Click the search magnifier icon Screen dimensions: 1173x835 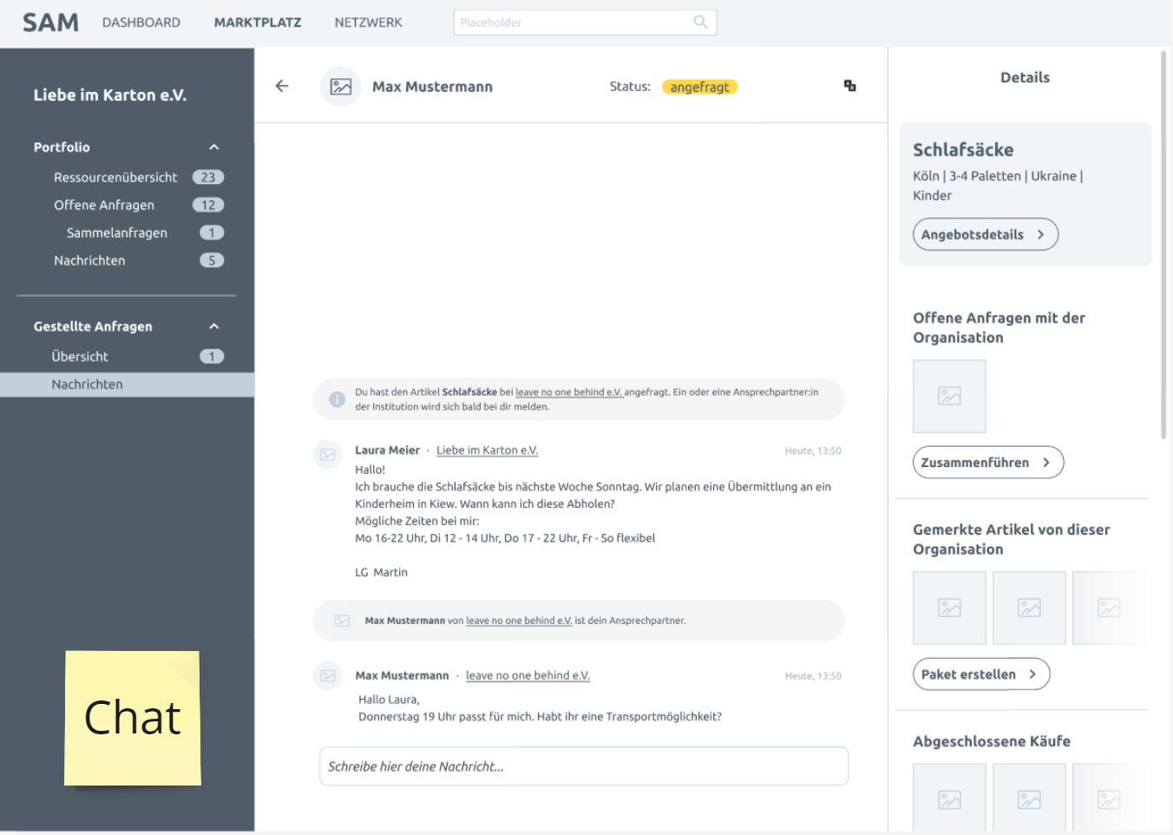click(x=700, y=23)
